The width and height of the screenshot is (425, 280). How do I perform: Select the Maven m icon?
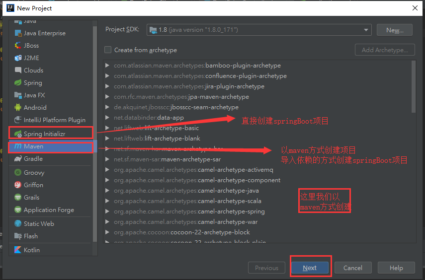coord(18,146)
